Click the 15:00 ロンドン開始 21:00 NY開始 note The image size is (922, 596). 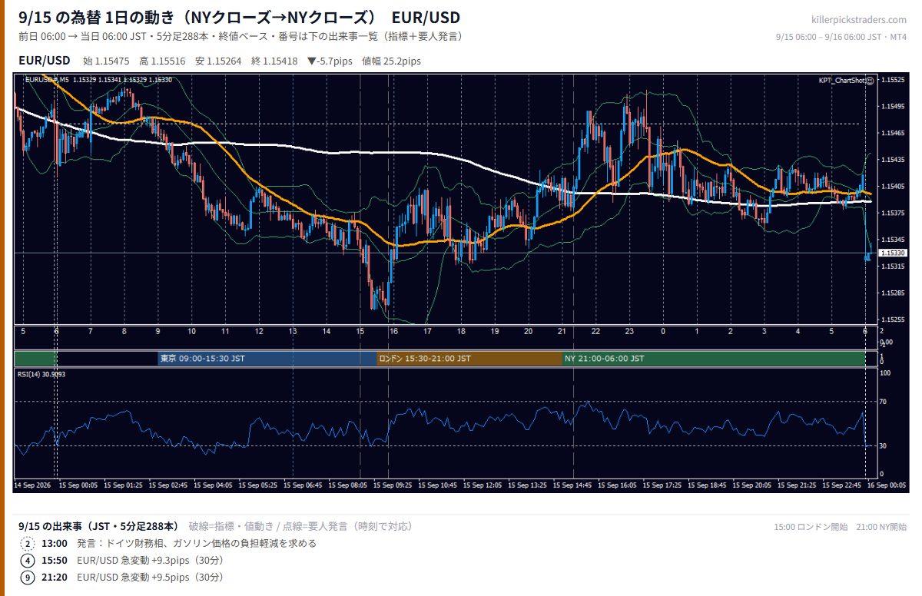point(841,526)
